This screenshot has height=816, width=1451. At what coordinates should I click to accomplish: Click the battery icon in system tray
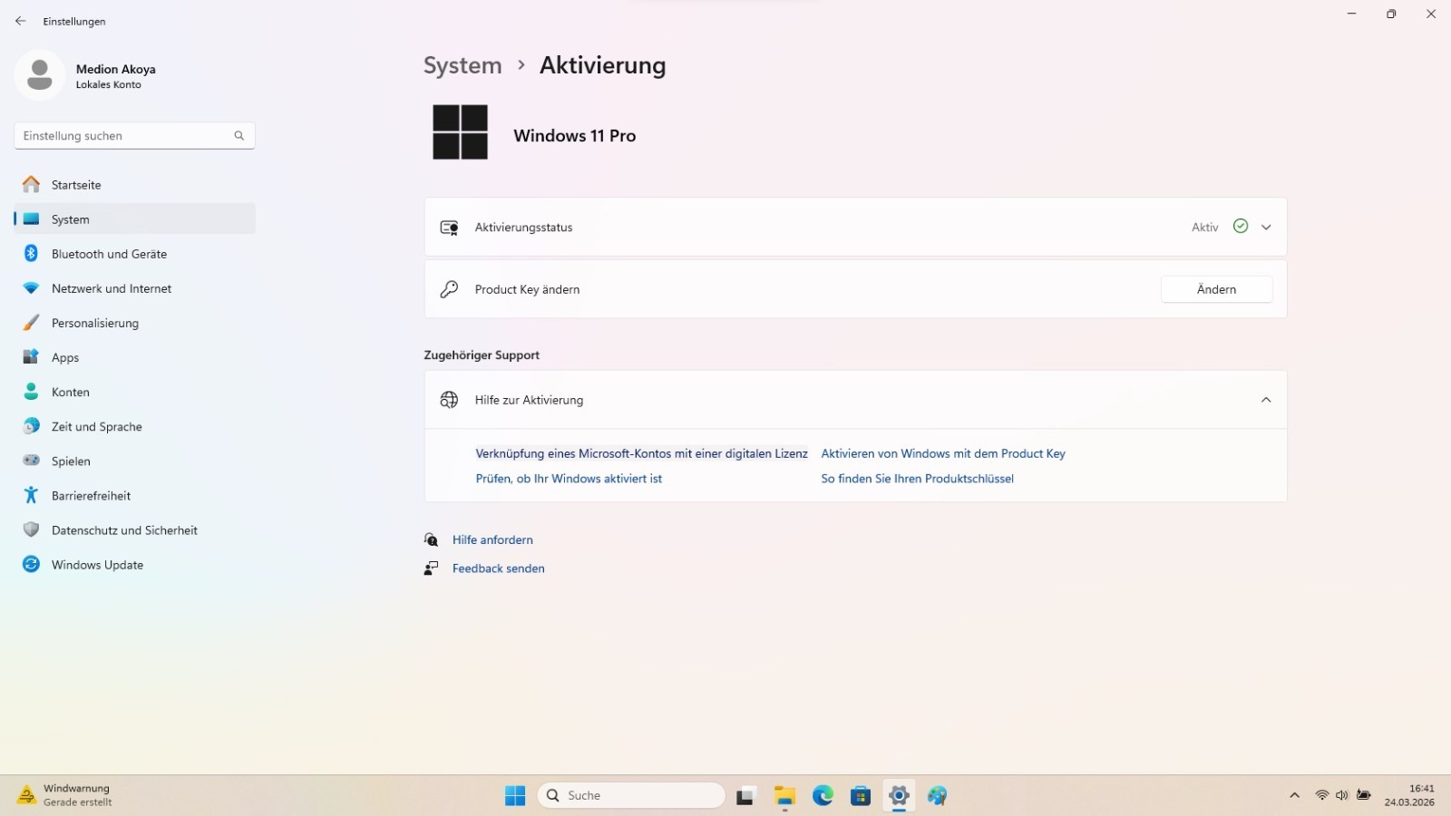pos(1364,795)
